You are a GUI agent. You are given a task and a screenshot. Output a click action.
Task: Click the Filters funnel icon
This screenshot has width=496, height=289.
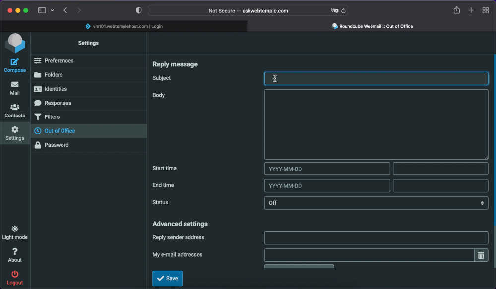pyautogui.click(x=38, y=116)
